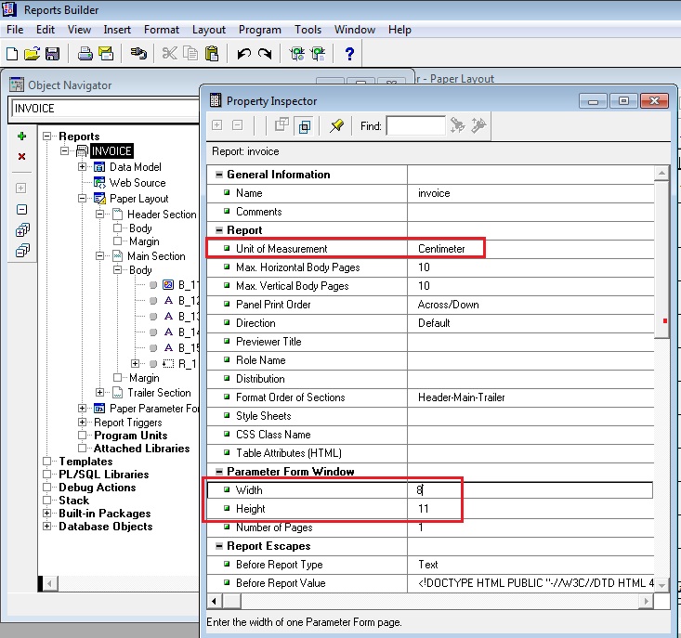Click the Expand All icon in Object Navigator

tap(22, 229)
